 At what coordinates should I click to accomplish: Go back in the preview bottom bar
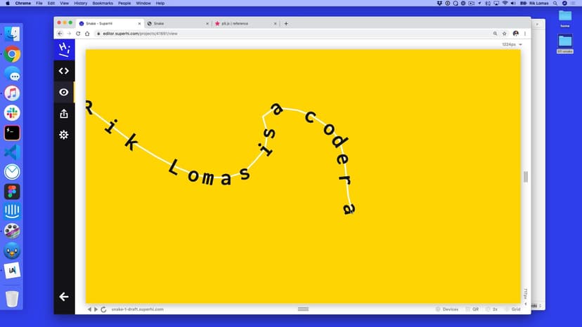pyautogui.click(x=89, y=309)
